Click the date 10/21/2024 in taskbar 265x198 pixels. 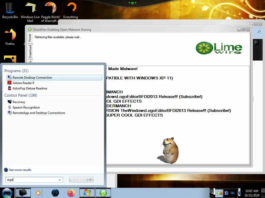pyautogui.click(x=252, y=195)
